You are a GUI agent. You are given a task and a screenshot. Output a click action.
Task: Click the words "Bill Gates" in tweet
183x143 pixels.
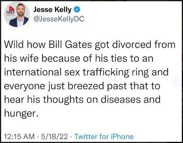(x=70, y=45)
